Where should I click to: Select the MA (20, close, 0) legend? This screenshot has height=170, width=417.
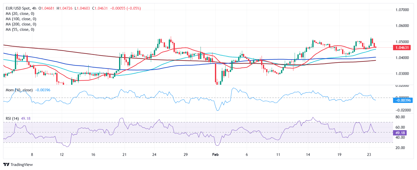[x=20, y=14]
